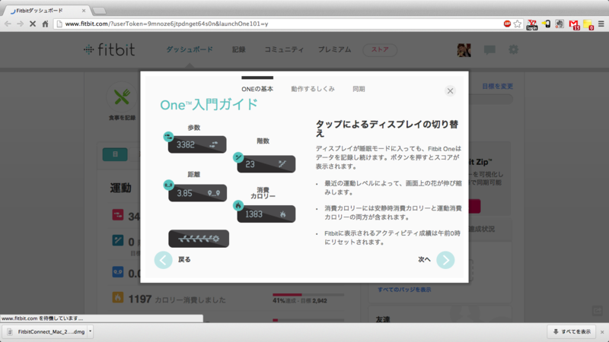Open a new browser tab

100,11
